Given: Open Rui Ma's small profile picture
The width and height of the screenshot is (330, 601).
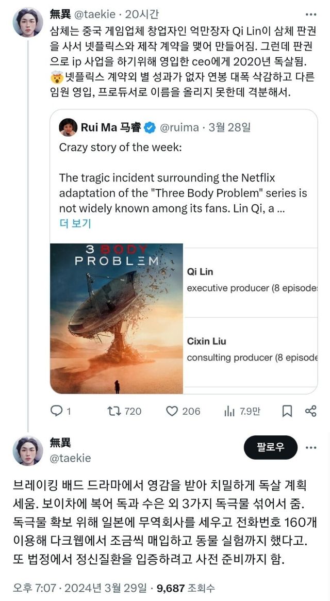Looking at the screenshot, I should pyautogui.click(x=68, y=127).
